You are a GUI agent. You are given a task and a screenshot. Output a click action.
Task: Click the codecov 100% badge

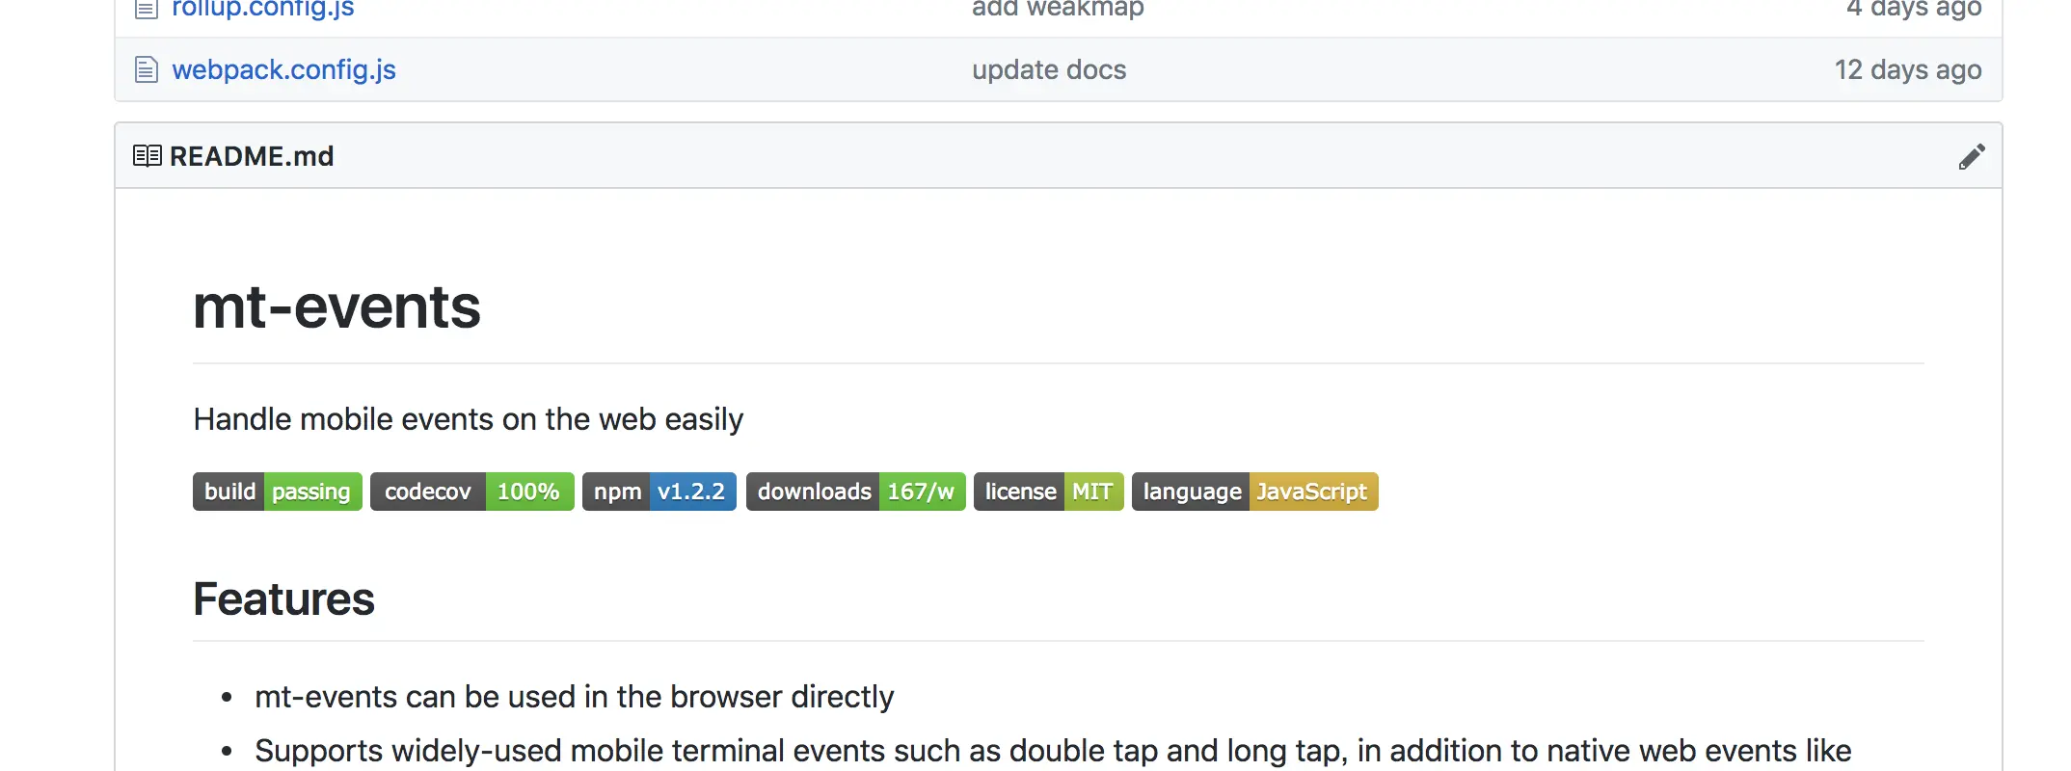tap(471, 492)
